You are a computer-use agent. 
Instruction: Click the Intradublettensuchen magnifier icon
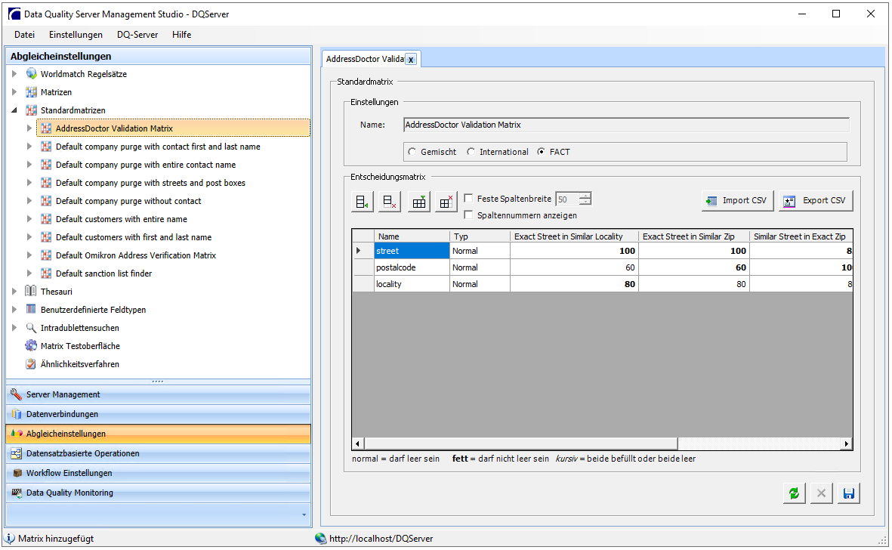coord(31,328)
